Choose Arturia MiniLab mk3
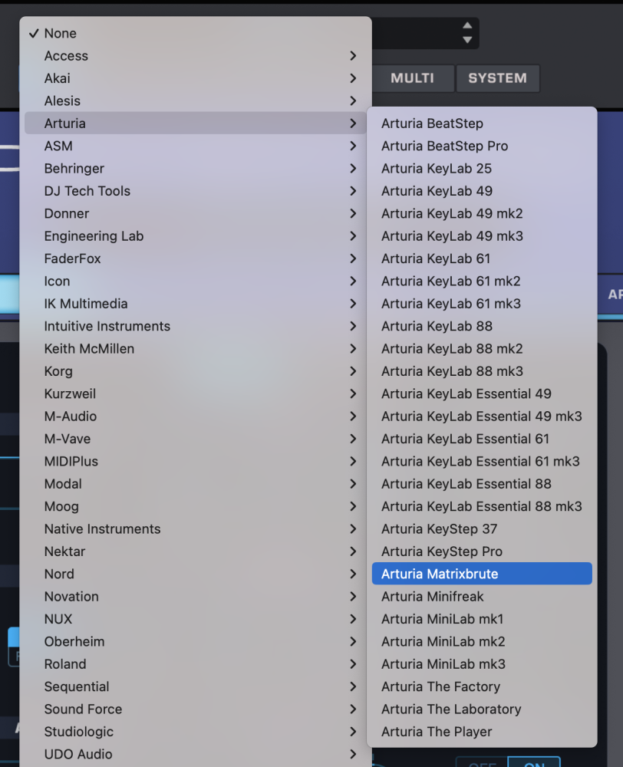 click(x=482, y=663)
